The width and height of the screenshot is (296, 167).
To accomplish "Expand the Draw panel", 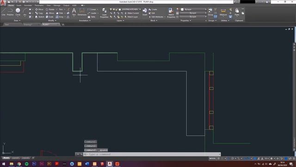I will click(17, 20).
